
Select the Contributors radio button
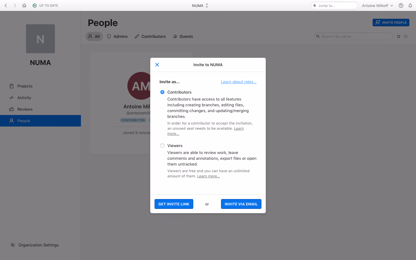coord(162,92)
